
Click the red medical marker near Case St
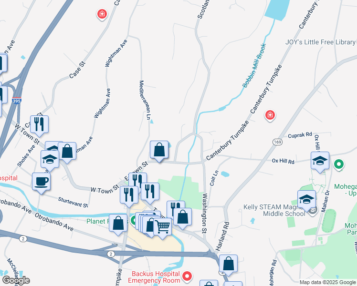click(102, 14)
